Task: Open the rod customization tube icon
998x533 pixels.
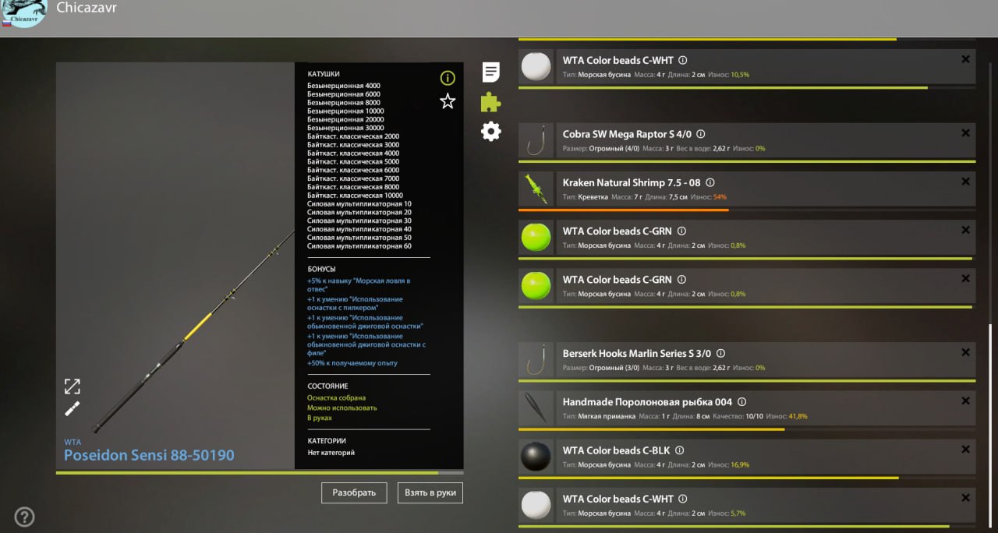Action: pos(72,409)
